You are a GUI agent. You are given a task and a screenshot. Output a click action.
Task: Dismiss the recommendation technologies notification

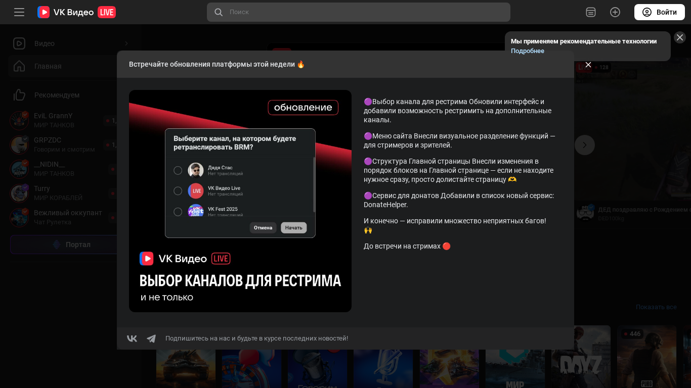pyautogui.click(x=680, y=37)
